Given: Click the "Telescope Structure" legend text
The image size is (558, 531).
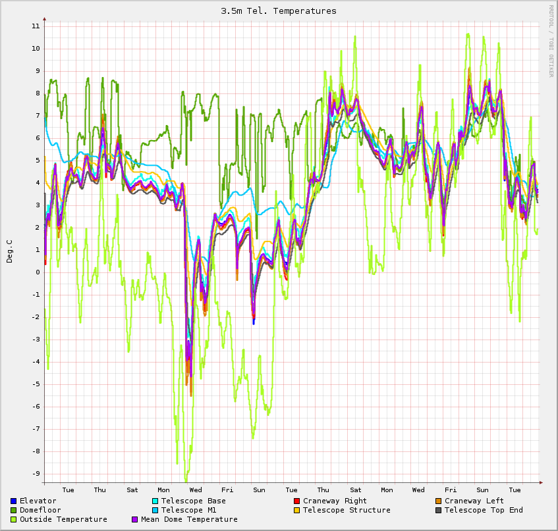Looking at the screenshot, I should (x=347, y=511).
